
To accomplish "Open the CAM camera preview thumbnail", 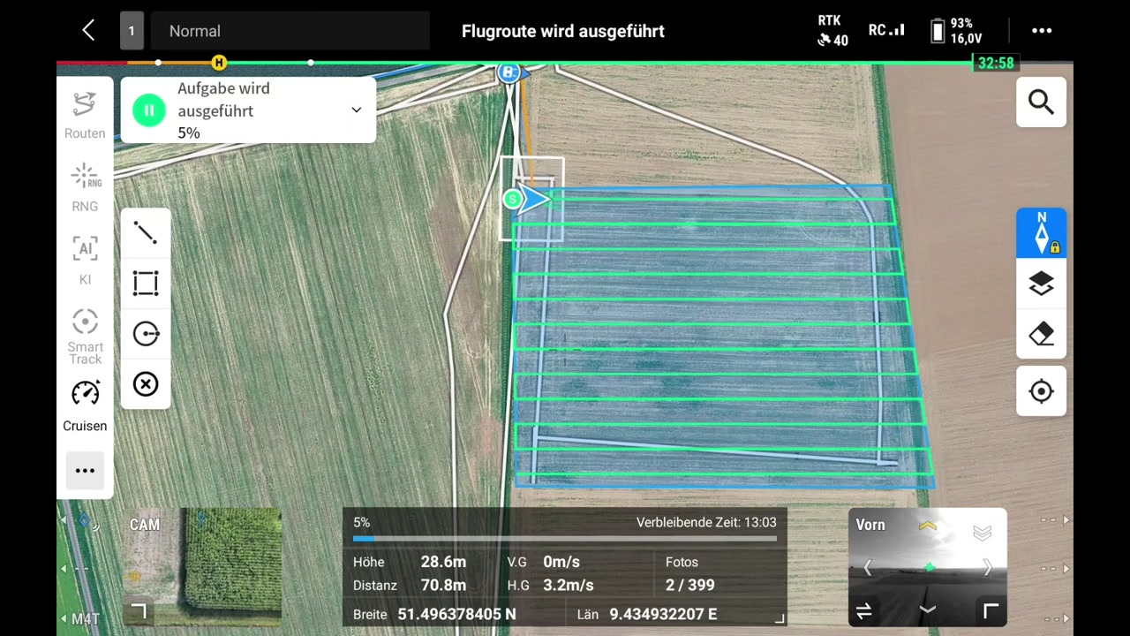I will (202, 565).
